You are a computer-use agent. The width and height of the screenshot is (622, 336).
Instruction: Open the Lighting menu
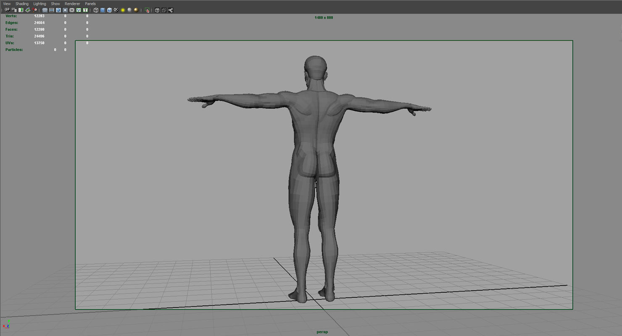[x=40, y=4]
